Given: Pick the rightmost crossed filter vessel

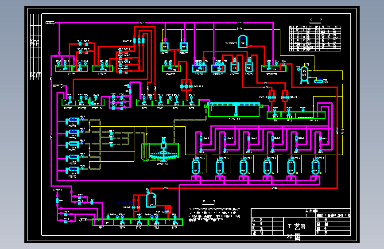Looking at the screenshot, I should (x=315, y=167).
